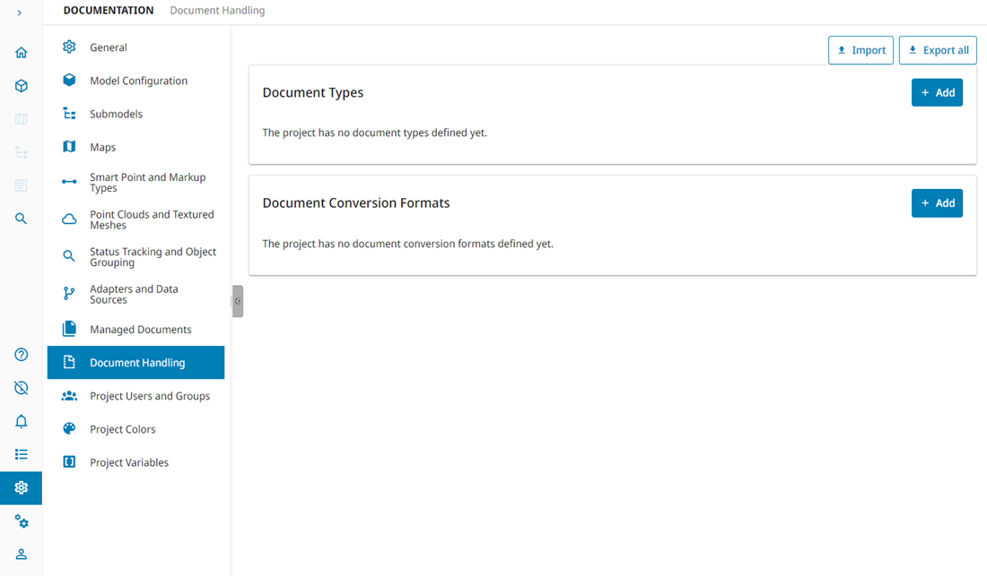The height and width of the screenshot is (576, 987).
Task: Click the Project Users group icon
Action: coord(69,396)
